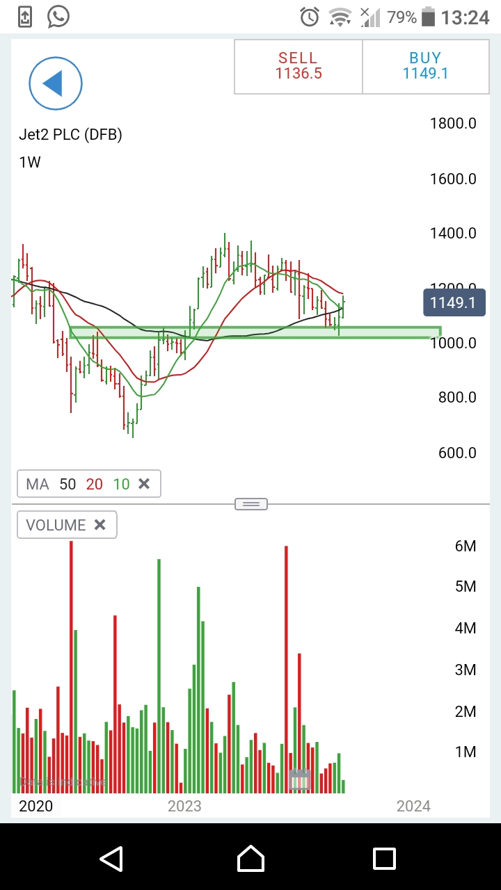This screenshot has width=501, height=890.
Task: Click the MA indicator label
Action: click(x=38, y=484)
